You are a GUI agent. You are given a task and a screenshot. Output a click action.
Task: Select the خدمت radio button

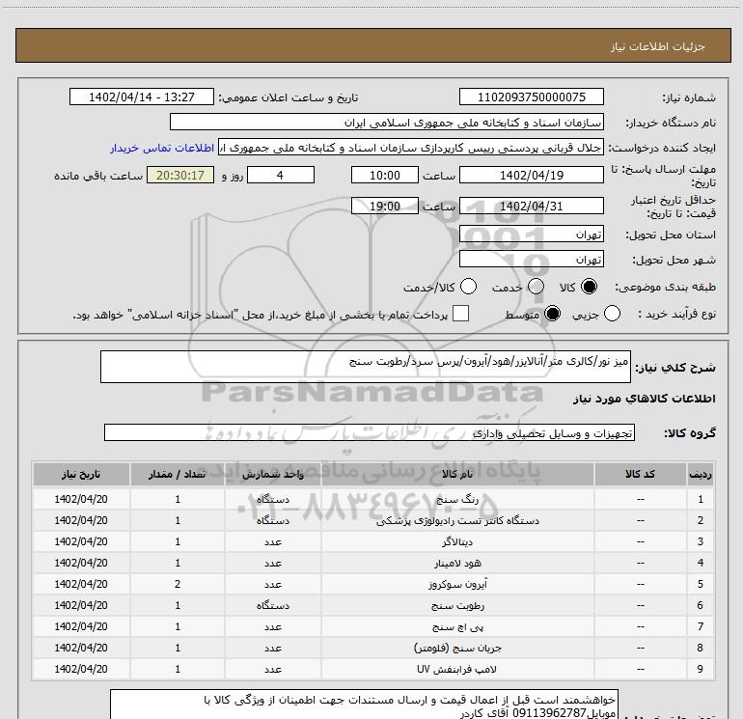(536, 287)
